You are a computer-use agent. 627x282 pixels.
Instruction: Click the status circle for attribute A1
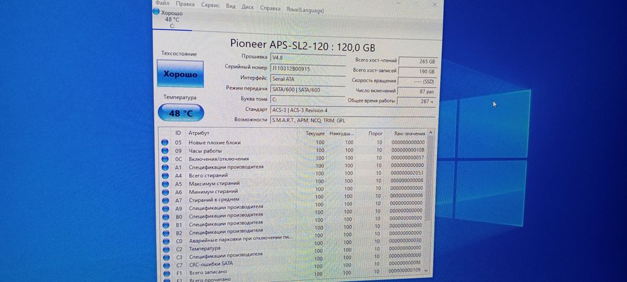point(165,167)
